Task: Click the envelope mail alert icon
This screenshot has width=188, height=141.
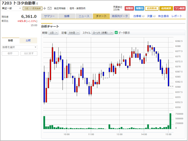Action: tap(49, 8)
